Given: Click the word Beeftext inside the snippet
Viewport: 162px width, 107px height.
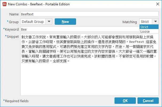Looking at the screenshot, I should coord(137,42).
